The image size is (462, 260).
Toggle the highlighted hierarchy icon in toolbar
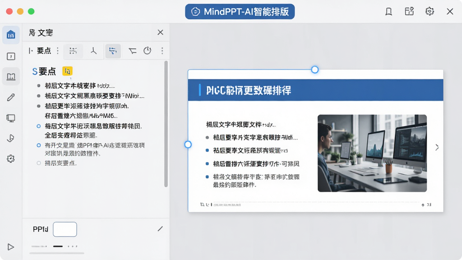[113, 51]
